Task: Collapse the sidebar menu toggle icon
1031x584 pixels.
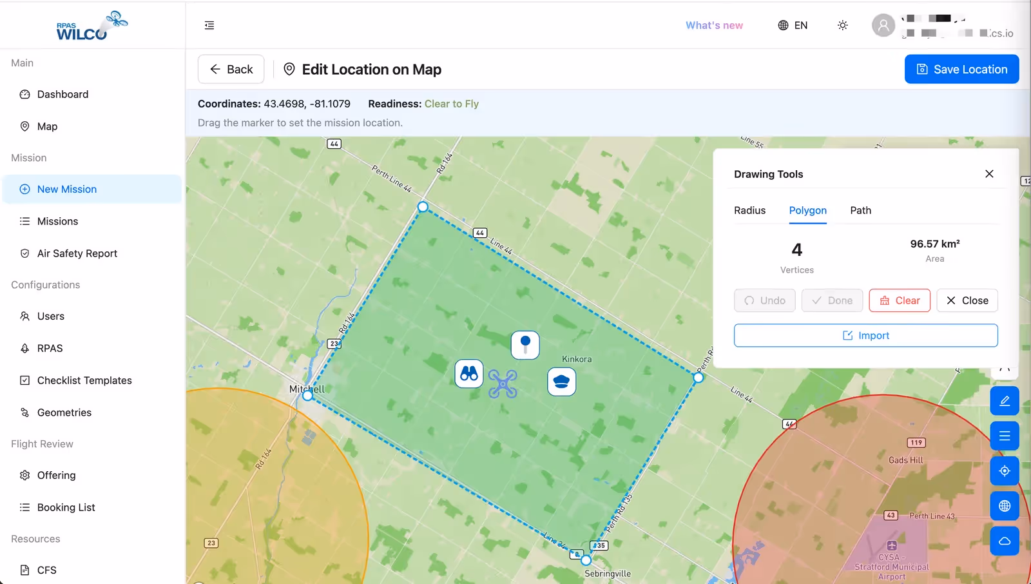Action: (209, 25)
